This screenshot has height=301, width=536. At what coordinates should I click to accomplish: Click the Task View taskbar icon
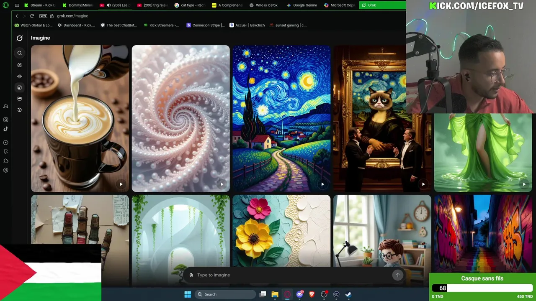263,294
